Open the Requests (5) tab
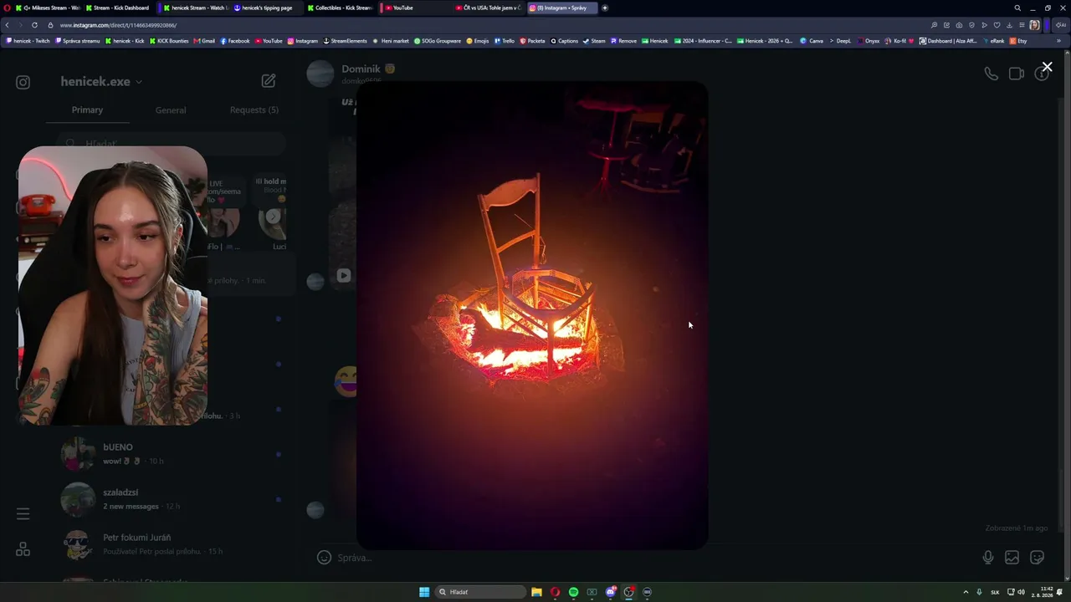The height and width of the screenshot is (602, 1071). [x=254, y=110]
